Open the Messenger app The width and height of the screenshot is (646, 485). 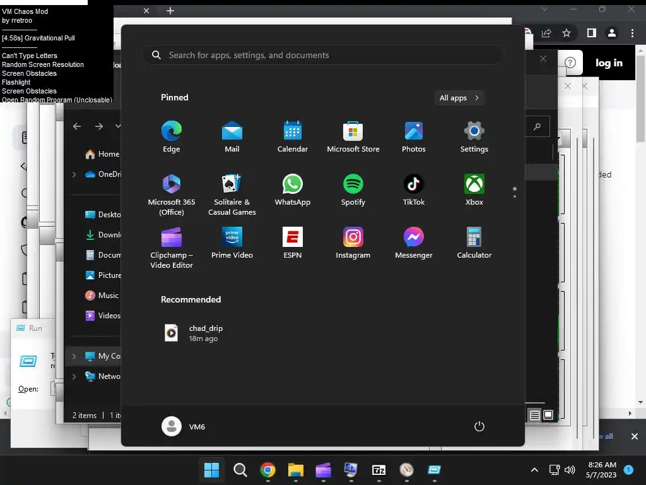[414, 243]
